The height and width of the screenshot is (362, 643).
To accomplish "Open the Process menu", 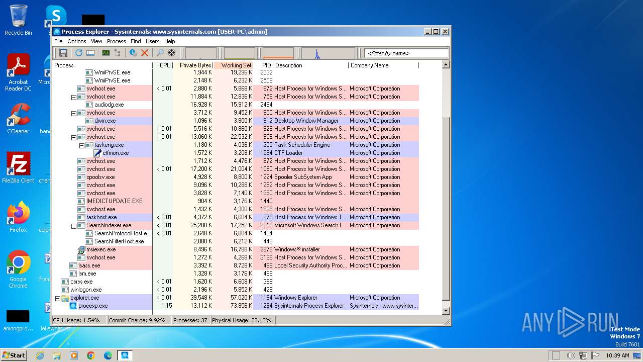I will point(116,41).
